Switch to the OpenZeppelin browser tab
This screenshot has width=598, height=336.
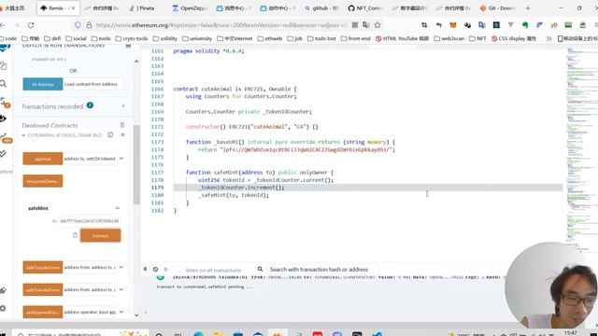tap(190, 8)
